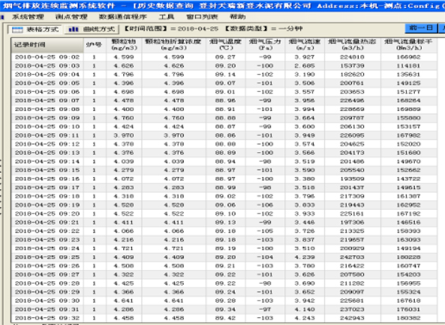Select the 2018-04-25 09:26 time cell
The image size is (445, 325).
(47, 265)
